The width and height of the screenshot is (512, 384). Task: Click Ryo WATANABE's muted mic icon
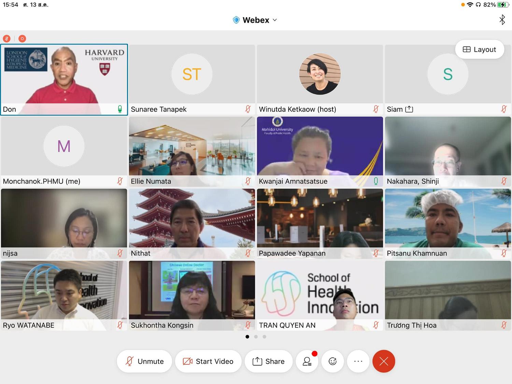click(120, 325)
